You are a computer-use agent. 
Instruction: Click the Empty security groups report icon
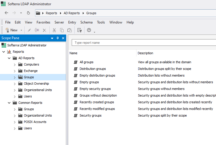(x=75, y=89)
